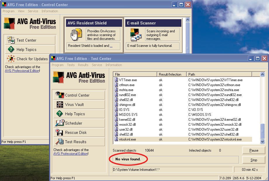Click scroll up arrow in Control Center components panel
Viewport: 269px width, 181px height.
tap(188, 20)
